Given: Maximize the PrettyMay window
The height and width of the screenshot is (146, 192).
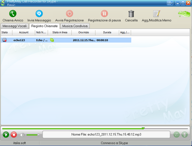Looking at the screenshot, I should [x=183, y=3].
